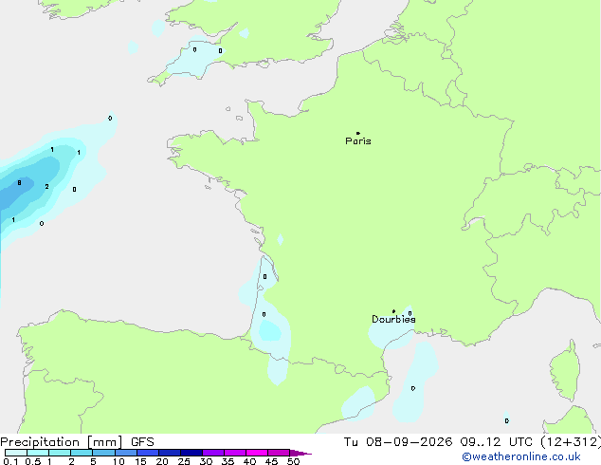Pick the 1–2 mm legend swatch
This screenshot has height=465, width=601.
pos(60,453)
